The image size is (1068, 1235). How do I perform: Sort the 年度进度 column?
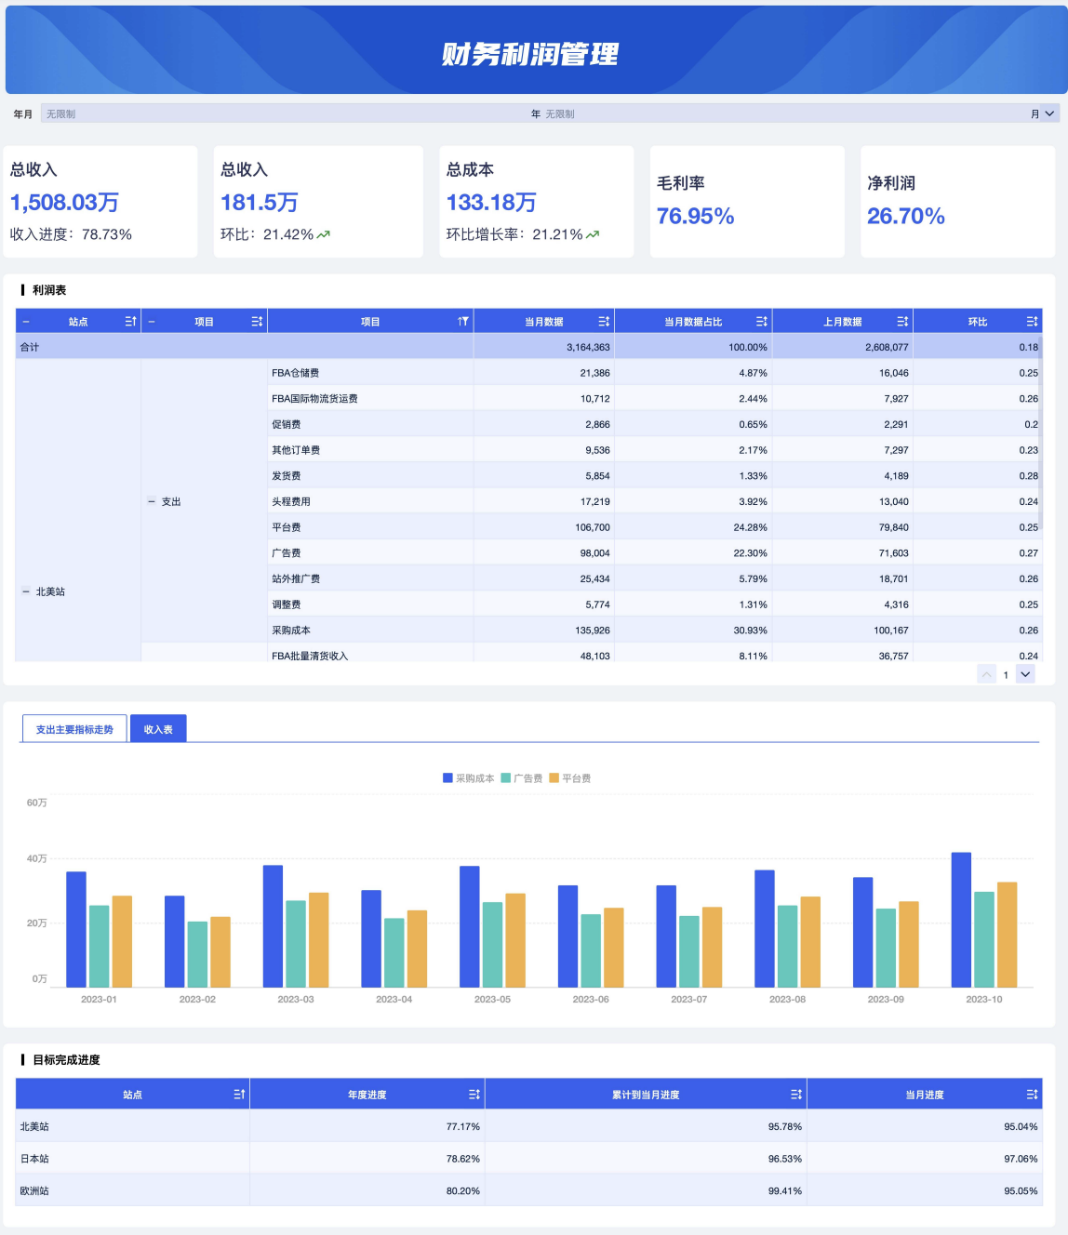point(474,1095)
